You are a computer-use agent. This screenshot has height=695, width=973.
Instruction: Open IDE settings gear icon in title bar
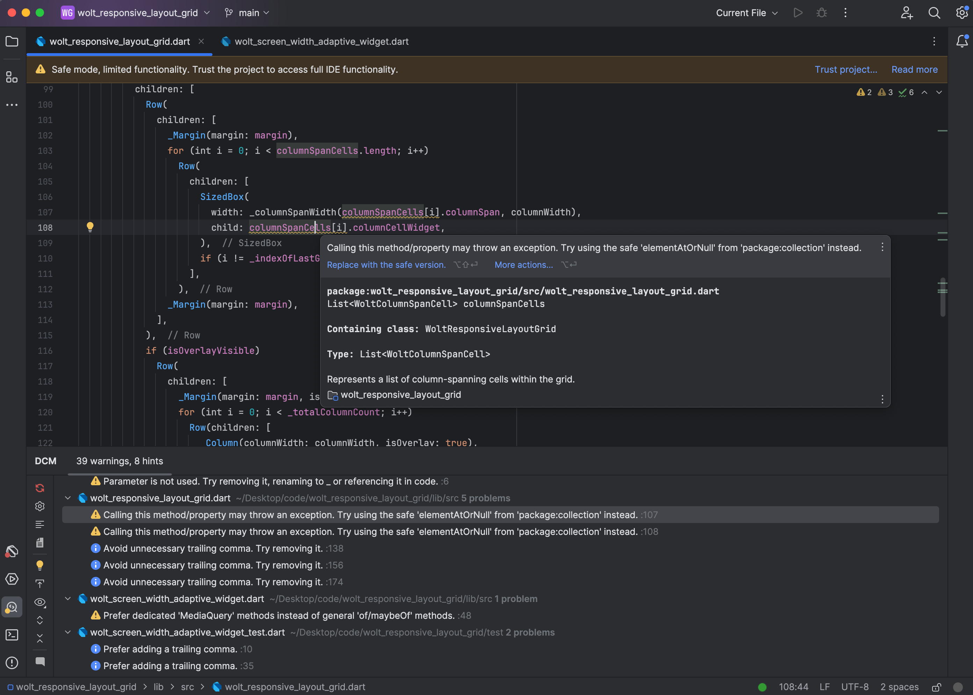click(x=962, y=13)
